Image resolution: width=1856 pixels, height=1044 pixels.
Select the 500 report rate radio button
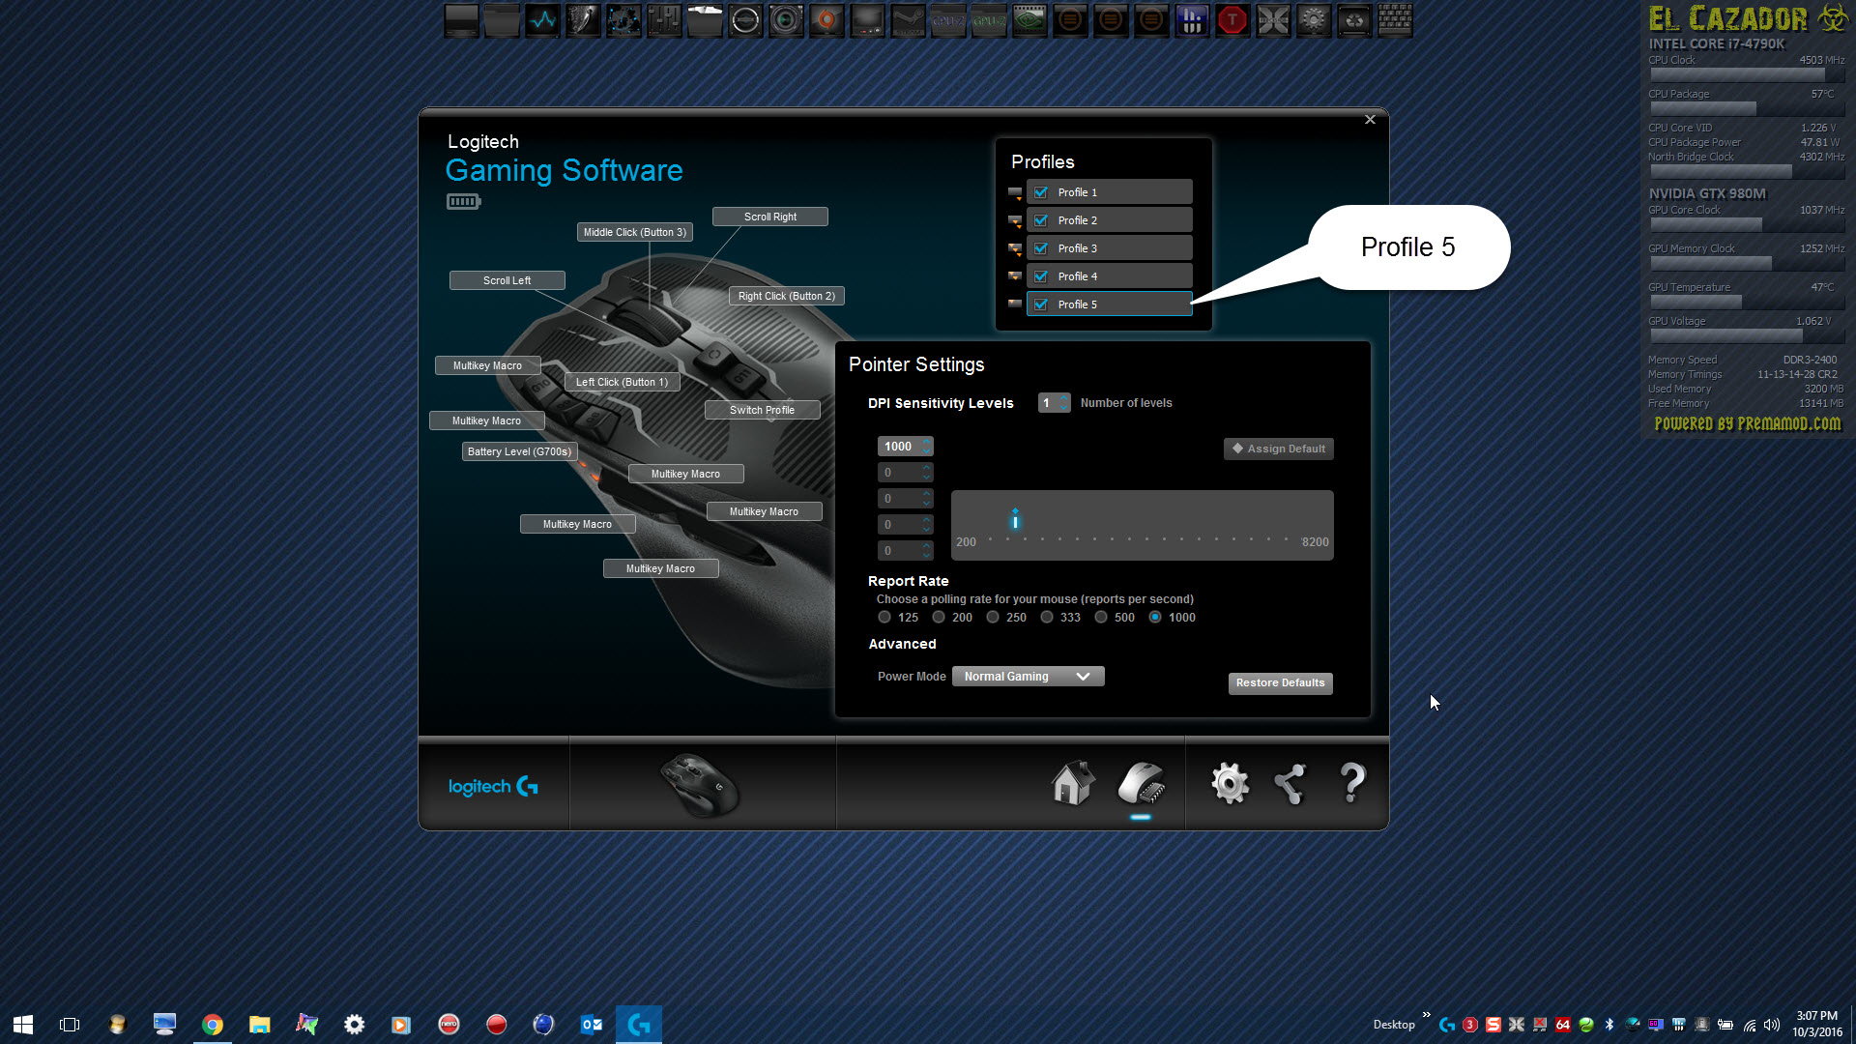[1101, 618]
